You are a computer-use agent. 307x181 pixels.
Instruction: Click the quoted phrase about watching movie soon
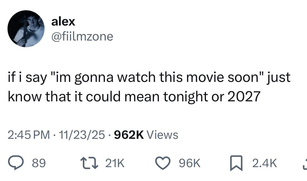[158, 77]
